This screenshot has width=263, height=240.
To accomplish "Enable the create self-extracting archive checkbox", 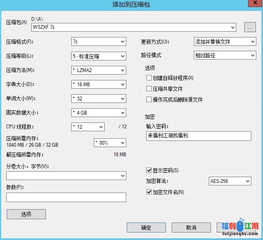I will coord(149,78).
